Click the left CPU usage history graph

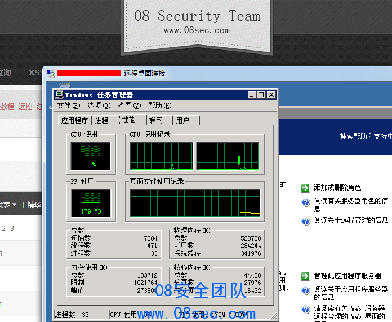click(162, 156)
